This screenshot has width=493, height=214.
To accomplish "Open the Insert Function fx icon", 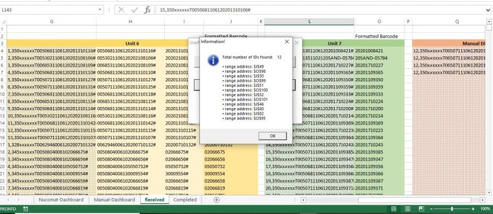I will [x=147, y=10].
